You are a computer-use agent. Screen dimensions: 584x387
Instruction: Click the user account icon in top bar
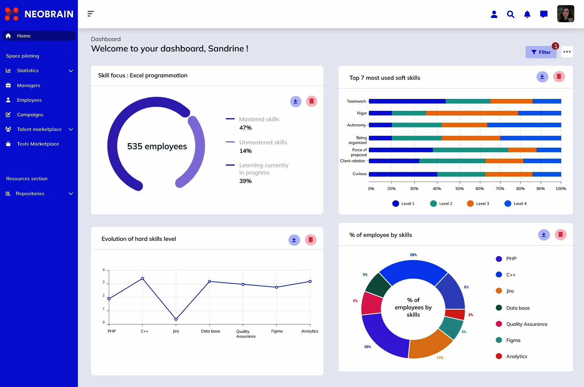pos(494,14)
